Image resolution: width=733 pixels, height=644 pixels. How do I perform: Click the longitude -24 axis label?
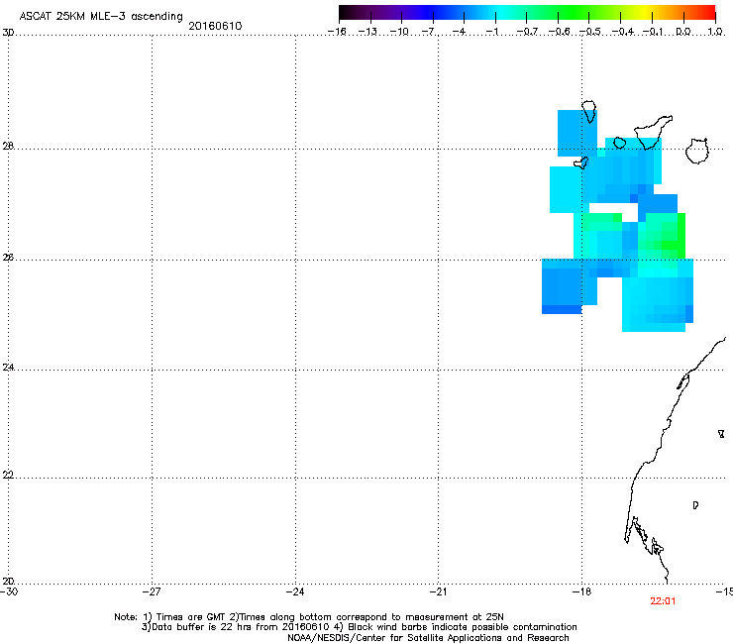coord(295,591)
